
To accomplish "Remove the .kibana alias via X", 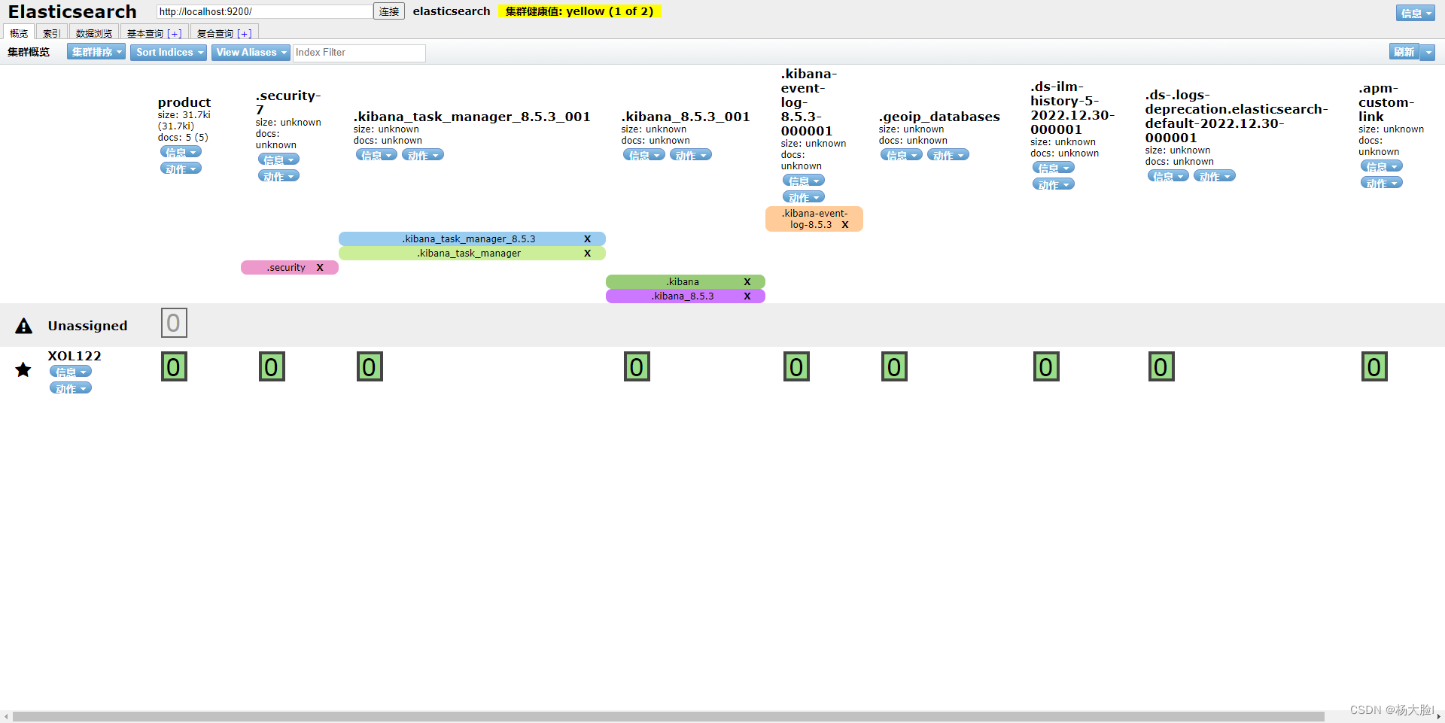I will tap(747, 282).
